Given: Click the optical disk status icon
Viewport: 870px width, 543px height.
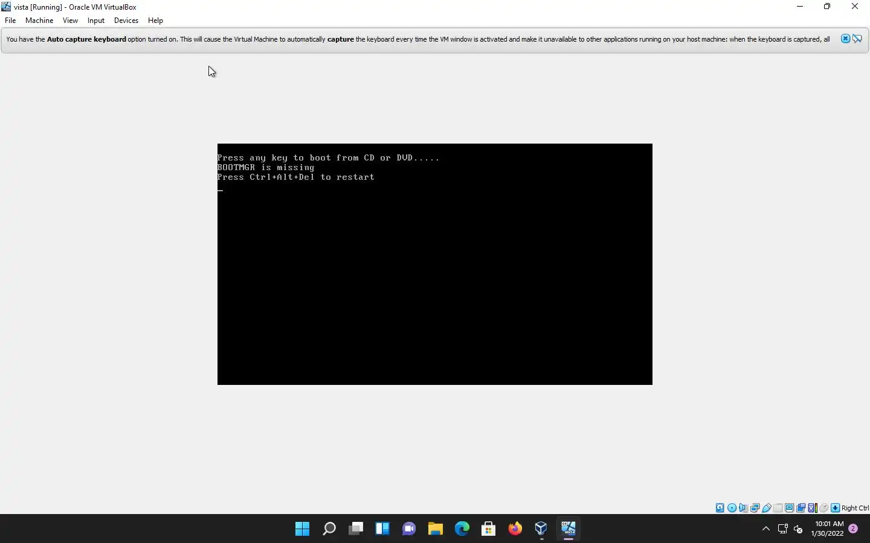Looking at the screenshot, I should pos(732,508).
